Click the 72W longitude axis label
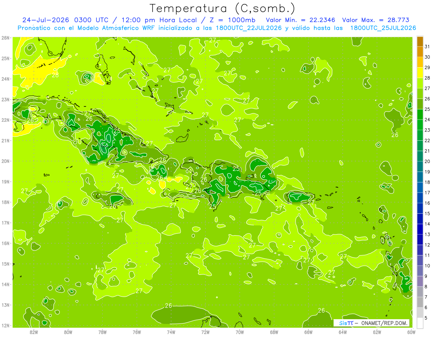Image resolution: width=437 pixels, height=337 pixels. (205, 332)
